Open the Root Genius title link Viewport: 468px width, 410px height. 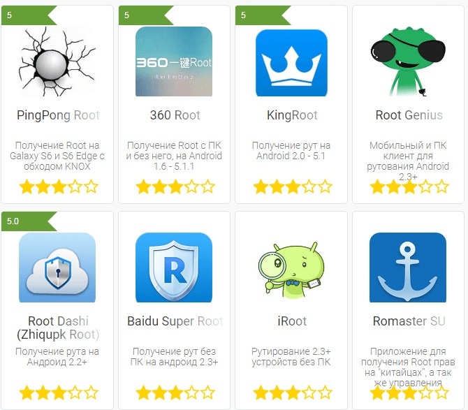(x=409, y=115)
